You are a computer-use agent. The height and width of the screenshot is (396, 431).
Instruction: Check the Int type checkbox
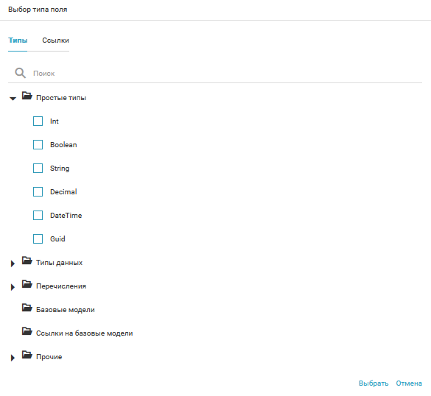(38, 121)
